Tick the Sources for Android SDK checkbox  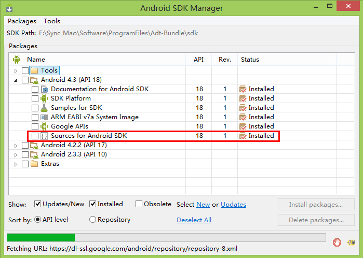[x=35, y=136]
